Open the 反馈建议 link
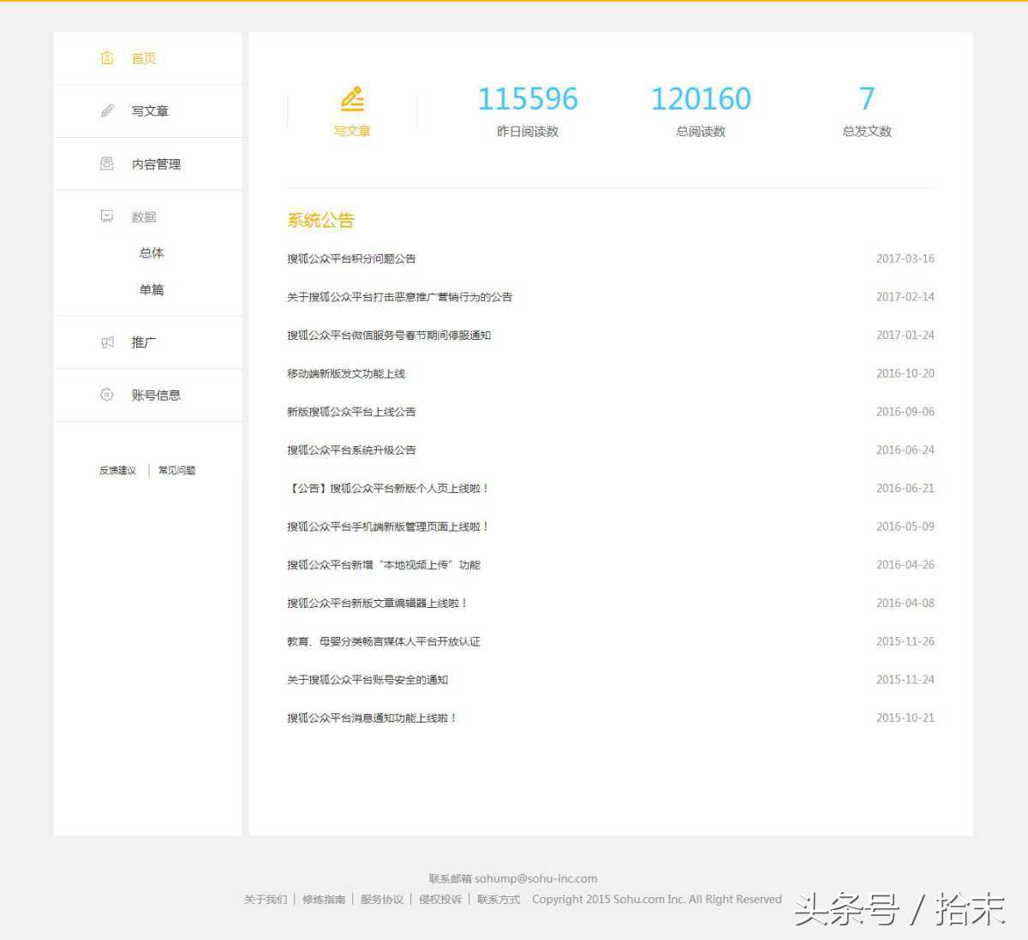This screenshot has width=1028, height=940. coord(117,470)
